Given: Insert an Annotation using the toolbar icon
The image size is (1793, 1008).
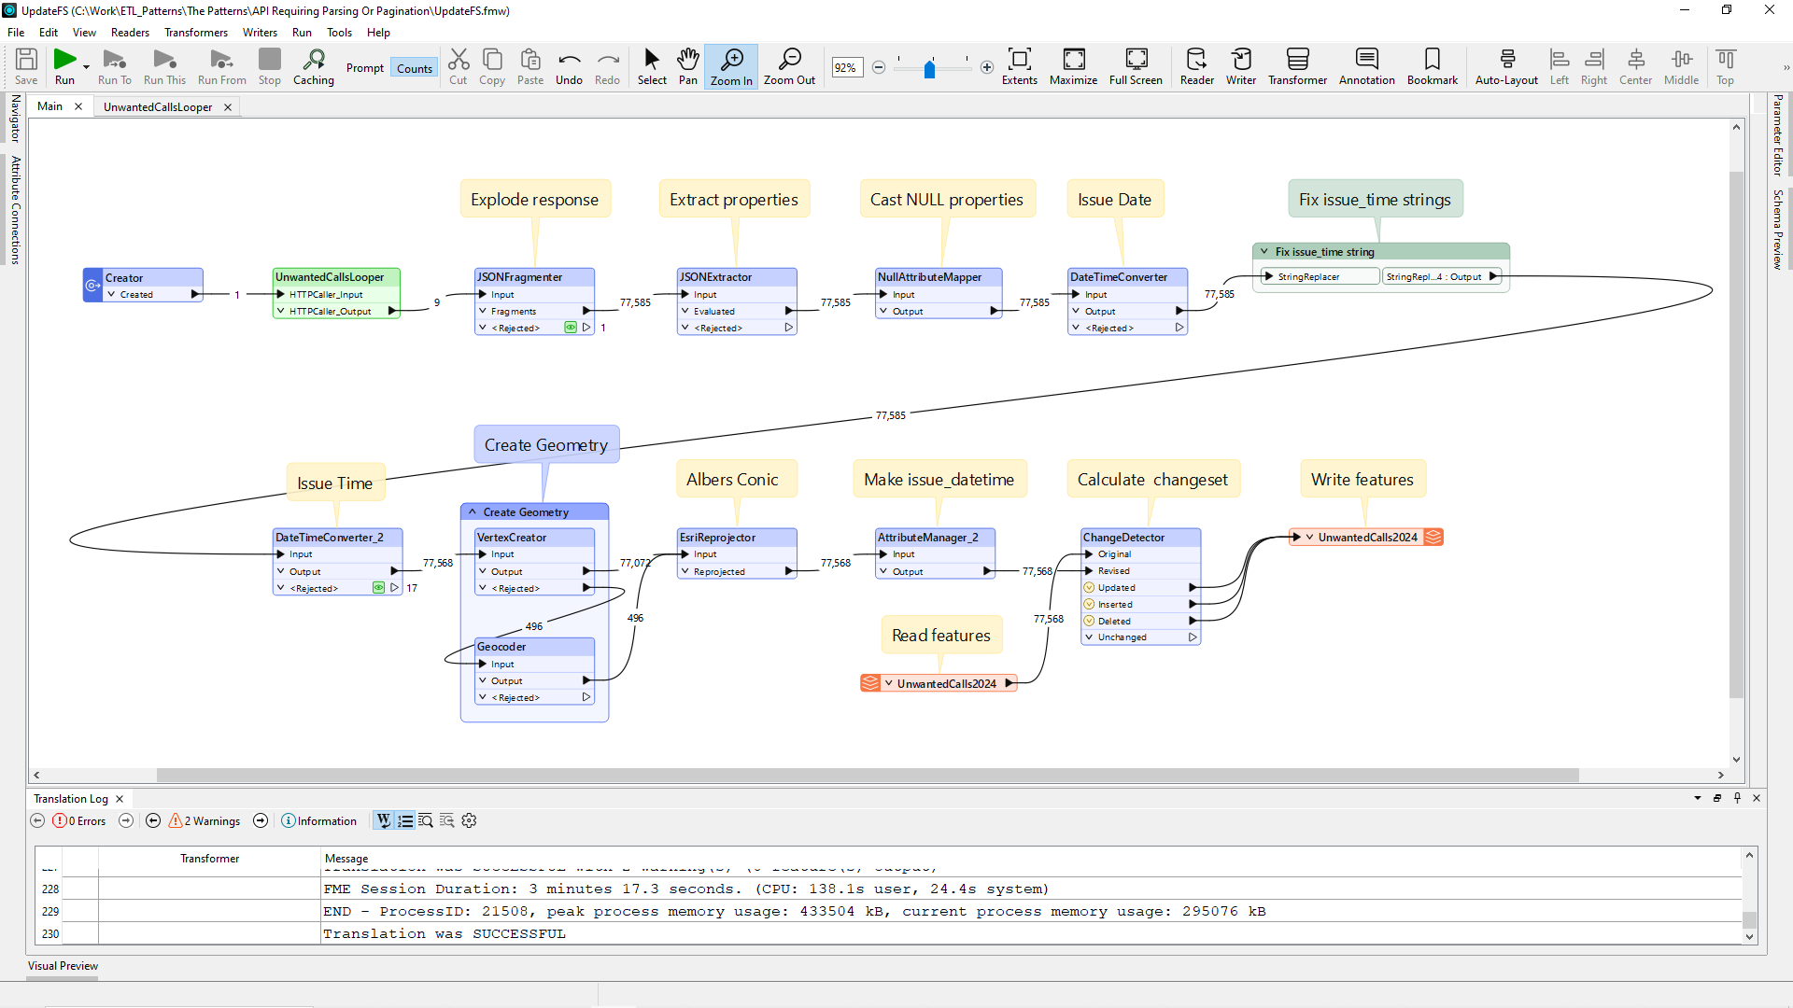Looking at the screenshot, I should pyautogui.click(x=1366, y=66).
